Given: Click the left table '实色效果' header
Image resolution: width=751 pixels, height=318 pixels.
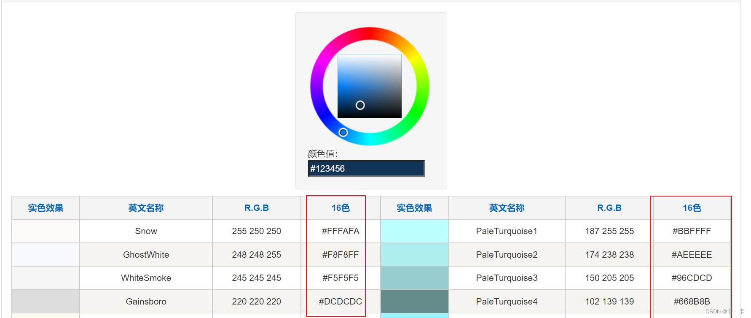Looking at the screenshot, I should pyautogui.click(x=46, y=208).
